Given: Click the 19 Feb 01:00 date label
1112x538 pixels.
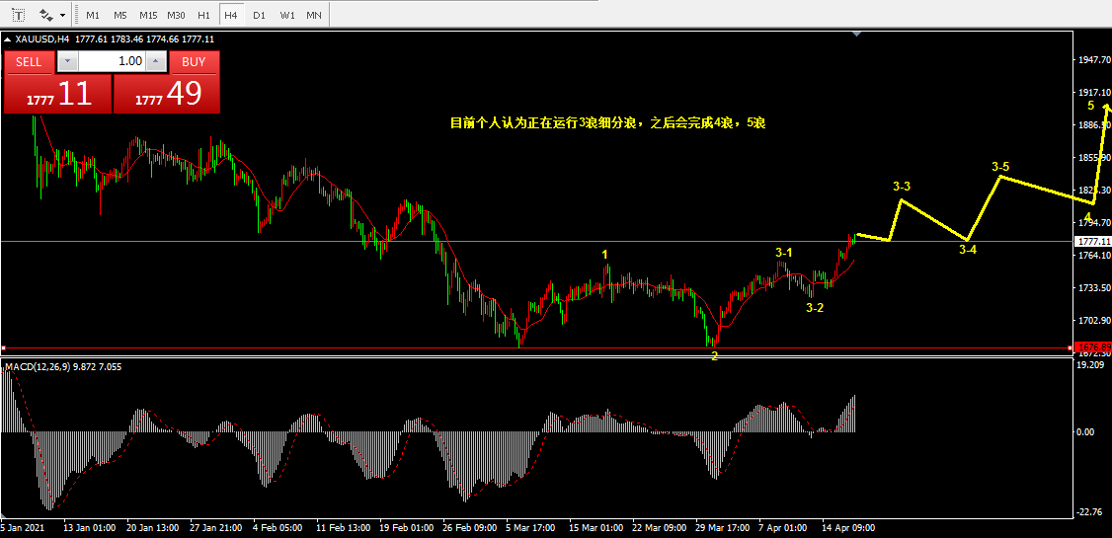Looking at the screenshot, I should click(405, 528).
